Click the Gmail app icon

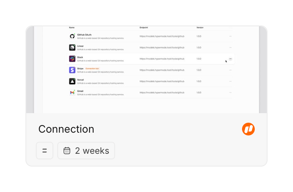click(72, 92)
